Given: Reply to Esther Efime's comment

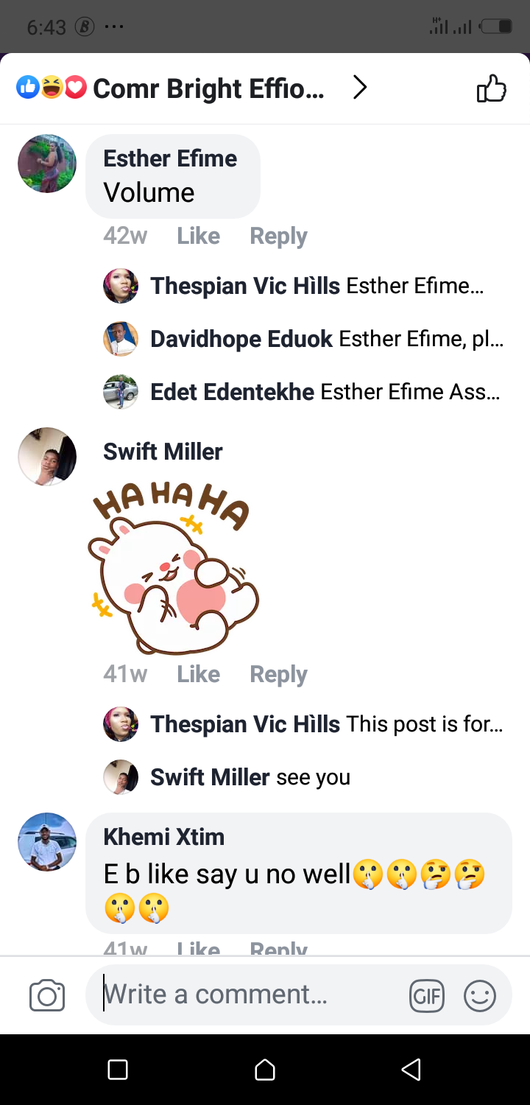Looking at the screenshot, I should 278,236.
